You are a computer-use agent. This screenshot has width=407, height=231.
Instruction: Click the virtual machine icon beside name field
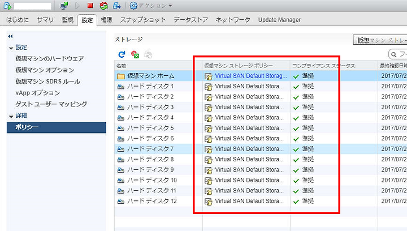pos(7,6)
